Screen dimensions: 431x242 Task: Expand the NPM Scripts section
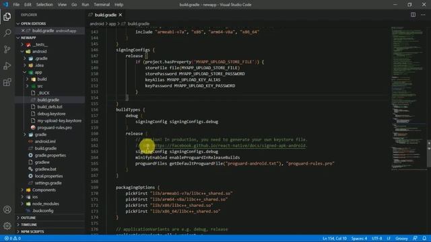(x=50, y=231)
